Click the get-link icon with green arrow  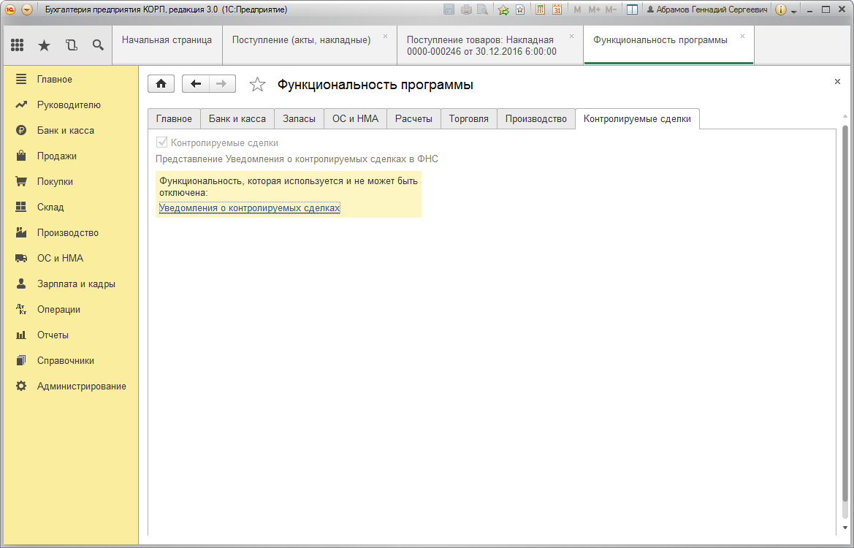[x=503, y=9]
